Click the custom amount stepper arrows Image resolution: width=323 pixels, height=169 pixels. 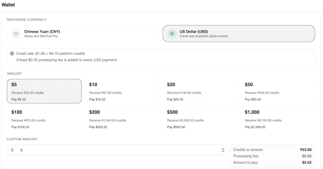pyautogui.click(x=223, y=150)
